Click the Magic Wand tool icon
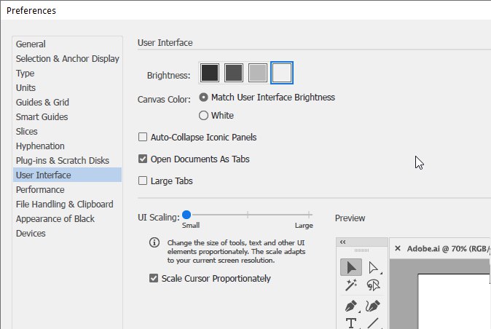The height and width of the screenshot is (329, 491). (351, 286)
